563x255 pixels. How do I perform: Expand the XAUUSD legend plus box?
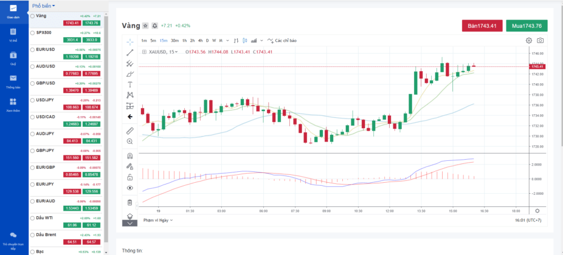point(144,52)
